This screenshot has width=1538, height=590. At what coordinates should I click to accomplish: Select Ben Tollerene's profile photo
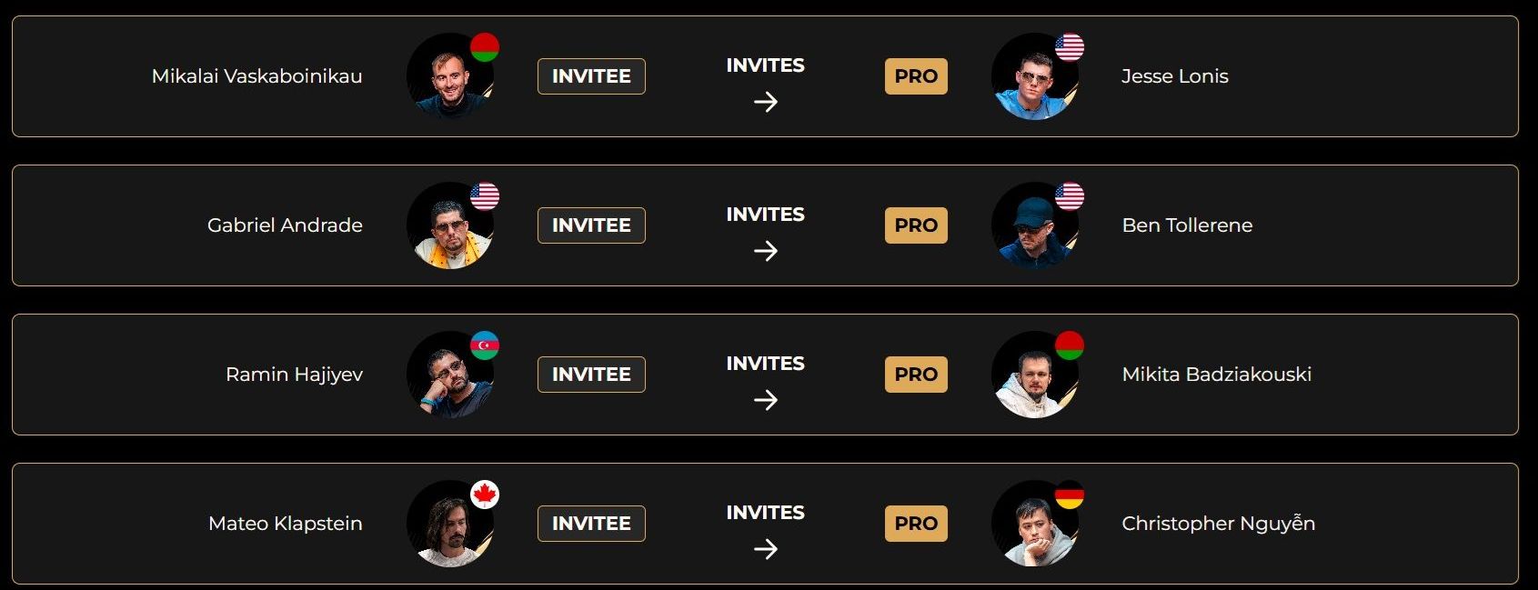coord(1035,225)
